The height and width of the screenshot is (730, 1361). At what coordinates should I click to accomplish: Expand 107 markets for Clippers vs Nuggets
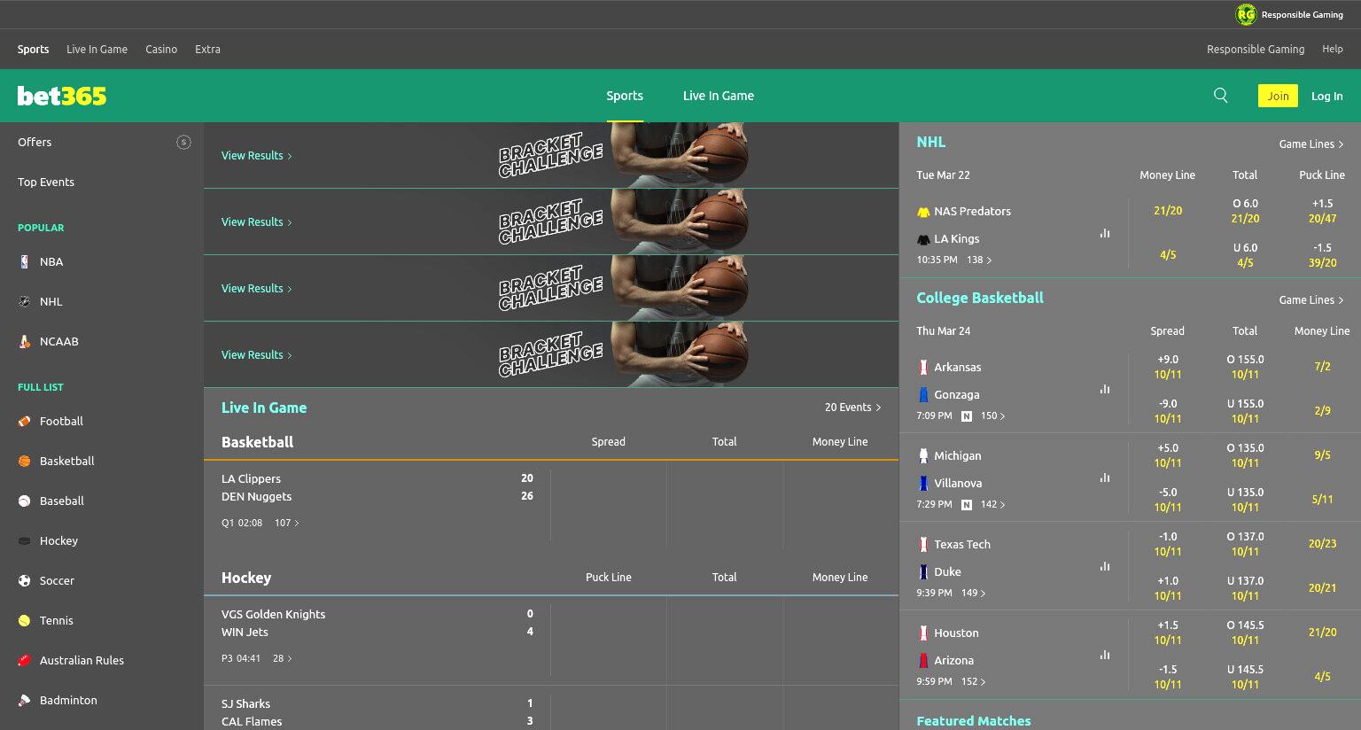click(x=286, y=523)
